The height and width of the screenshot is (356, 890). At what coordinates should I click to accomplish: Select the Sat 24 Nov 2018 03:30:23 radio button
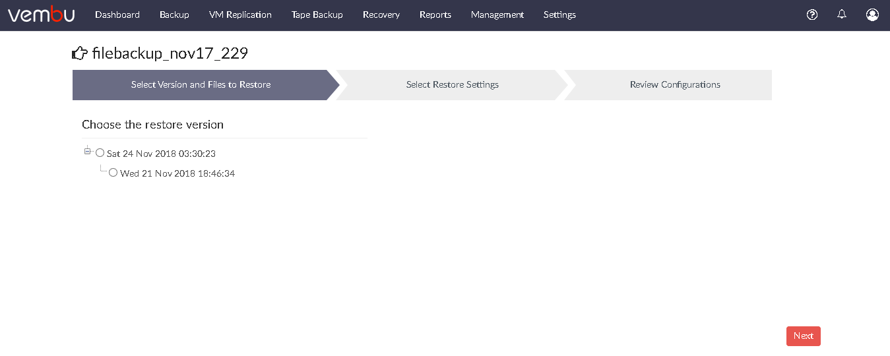(x=100, y=153)
